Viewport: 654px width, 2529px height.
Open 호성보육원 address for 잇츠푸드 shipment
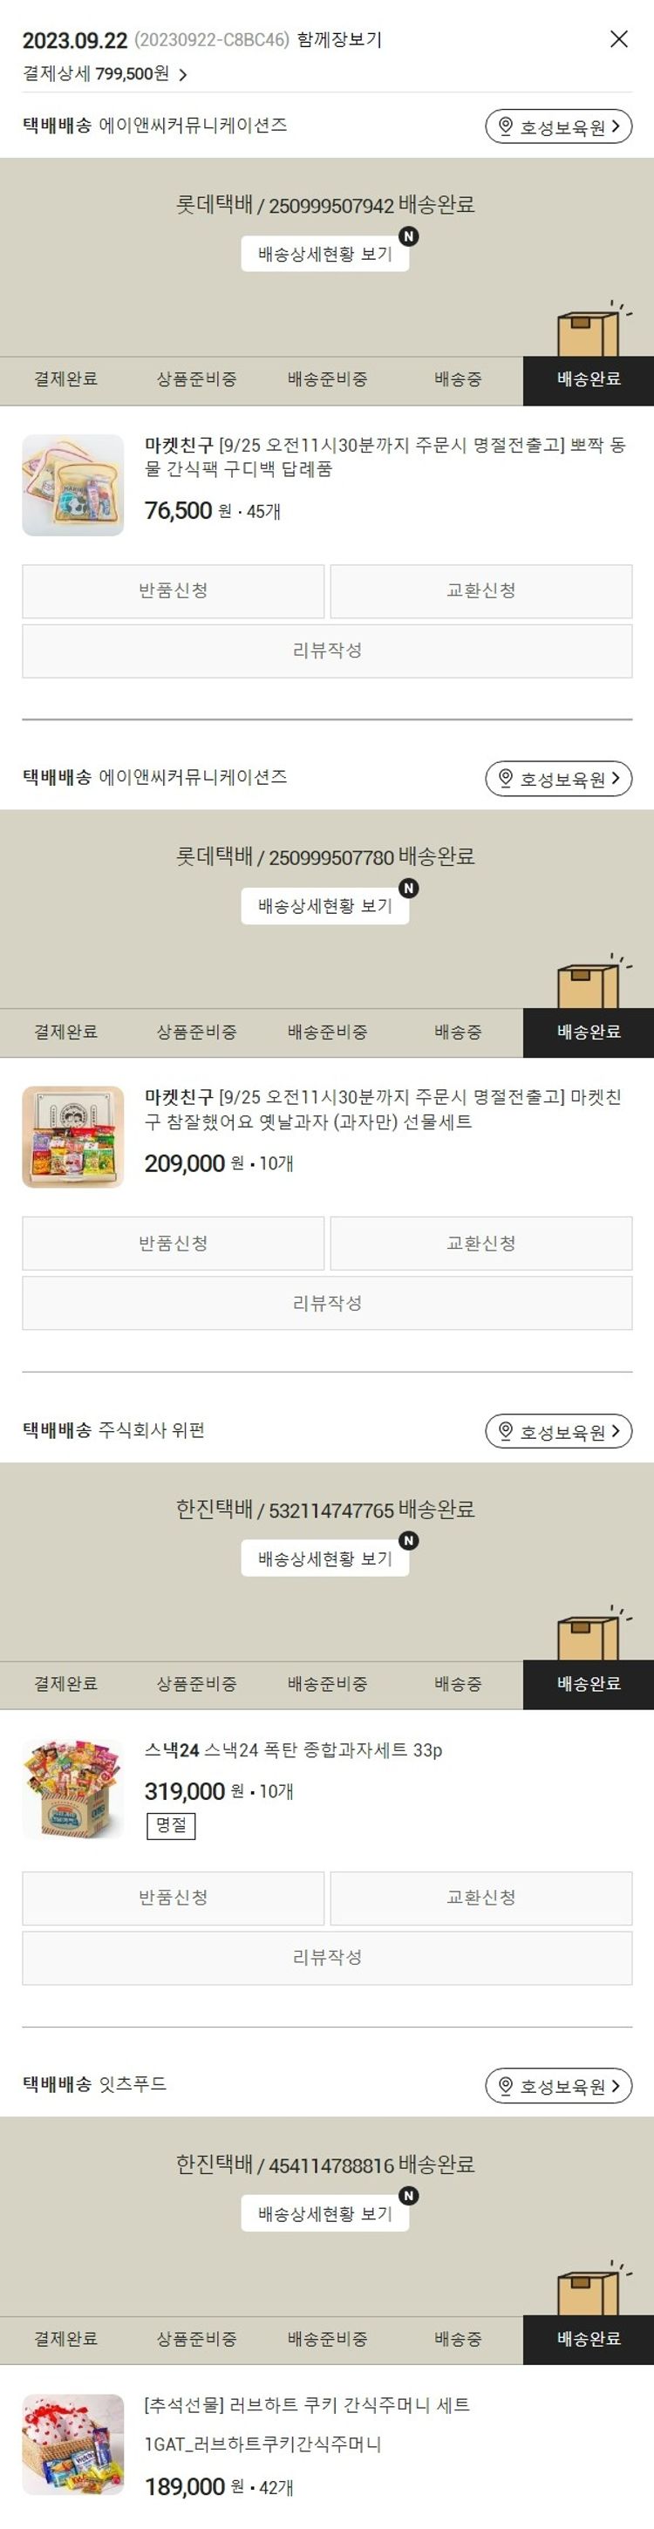(559, 2085)
